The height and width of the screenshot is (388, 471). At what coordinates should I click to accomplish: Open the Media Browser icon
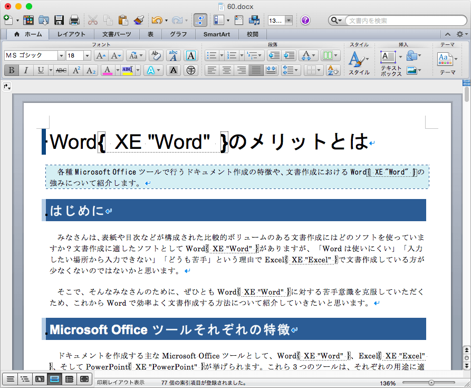tap(254, 20)
